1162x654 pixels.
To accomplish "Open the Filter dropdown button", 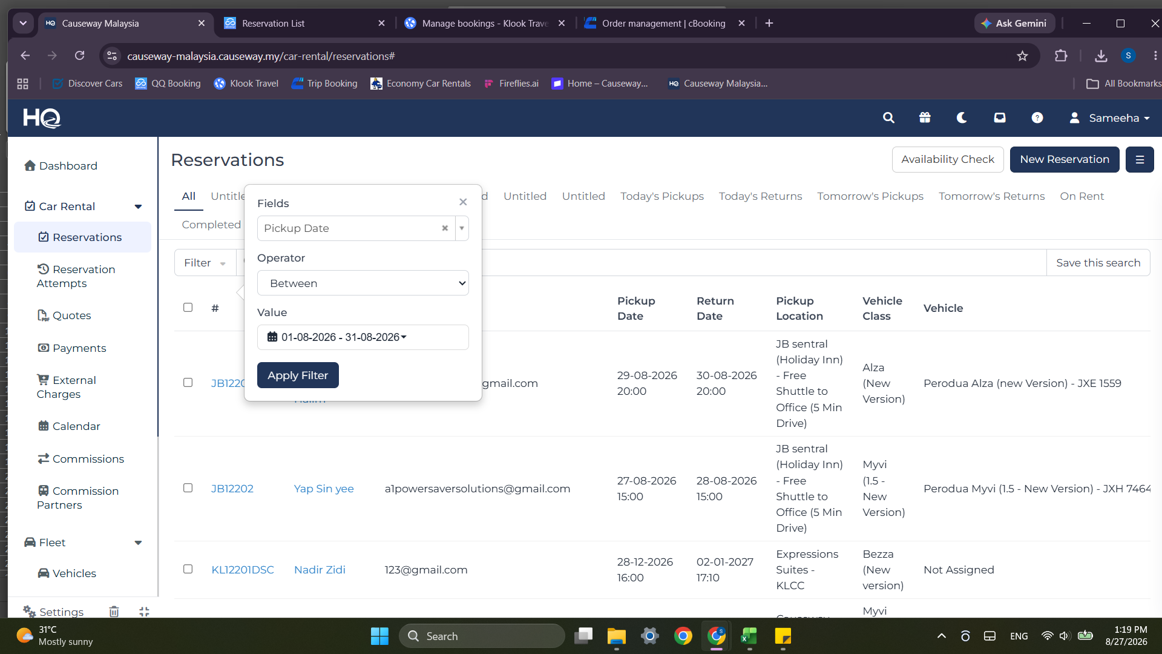I will point(205,263).
